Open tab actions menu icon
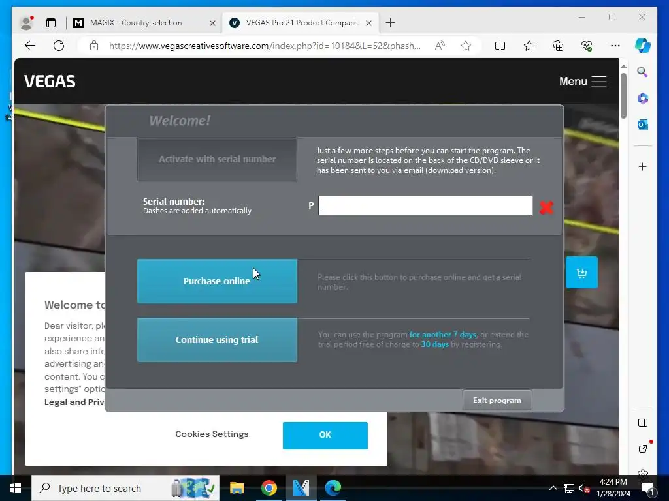 pos(51,23)
